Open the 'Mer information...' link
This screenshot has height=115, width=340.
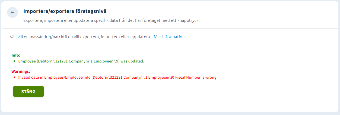[x=171, y=37]
